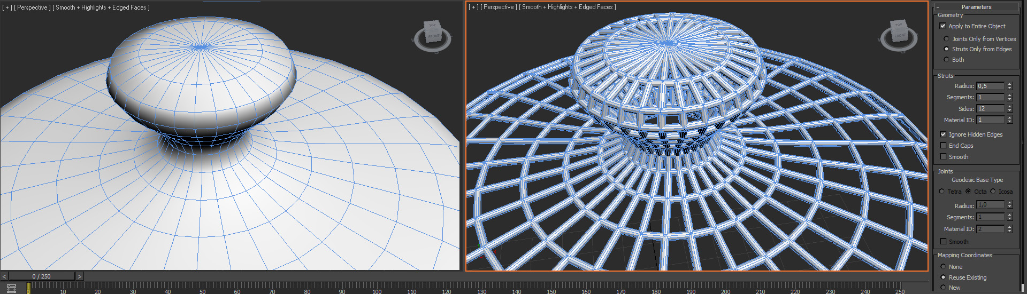The width and height of the screenshot is (1027, 294).
Task: Click the Joints Radius field showing 1,0
Action: coord(991,205)
